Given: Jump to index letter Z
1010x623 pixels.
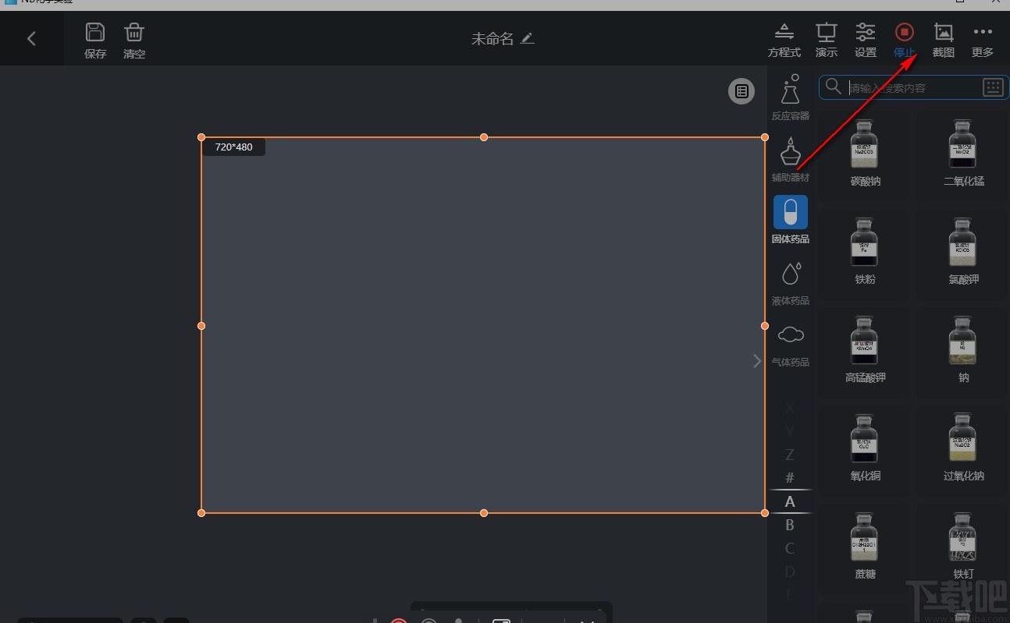Looking at the screenshot, I should coord(790,455).
